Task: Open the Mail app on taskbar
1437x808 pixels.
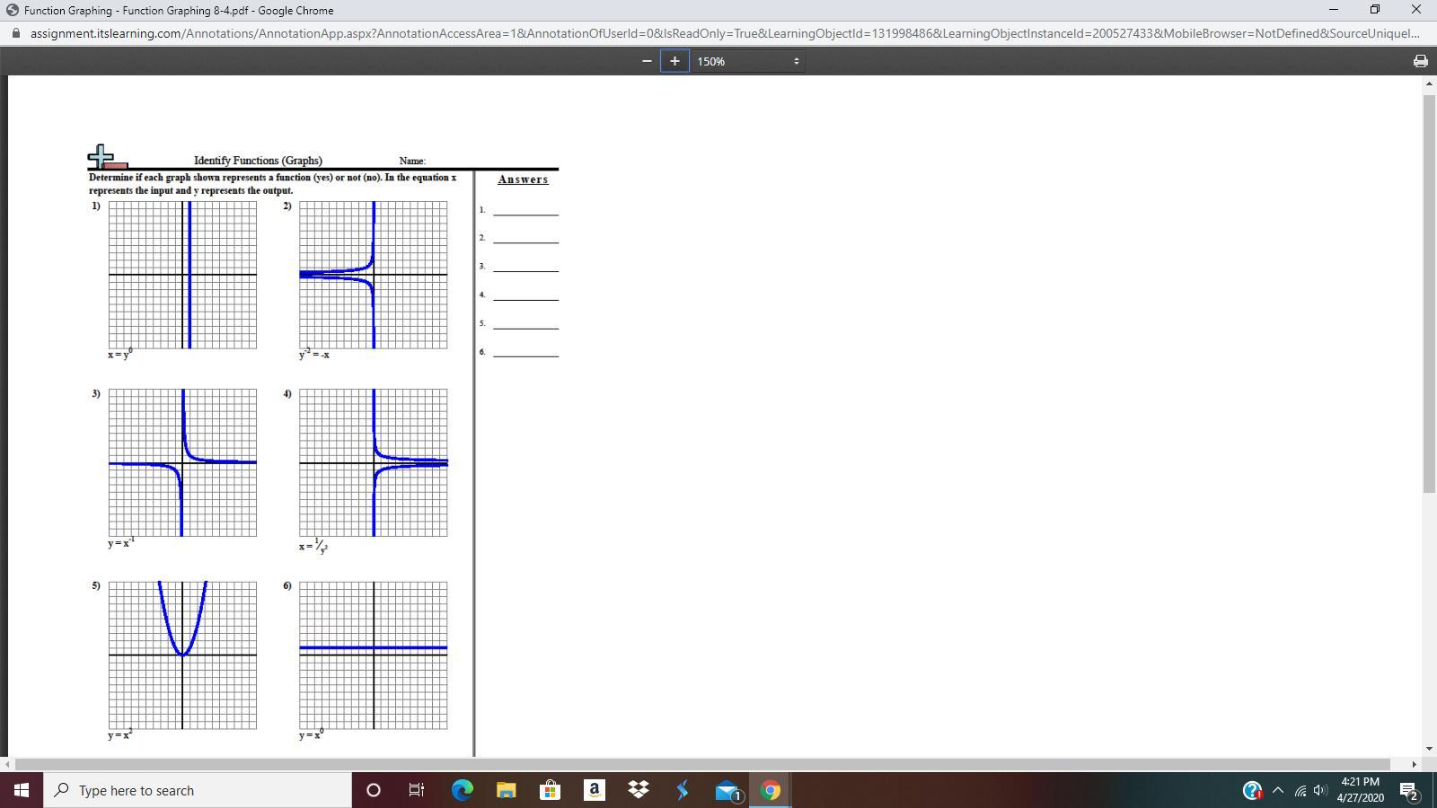Action: (727, 790)
